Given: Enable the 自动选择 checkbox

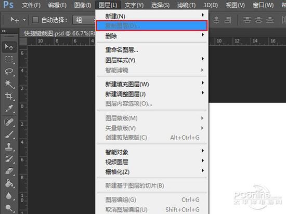Looking at the screenshot, I should point(35,20).
